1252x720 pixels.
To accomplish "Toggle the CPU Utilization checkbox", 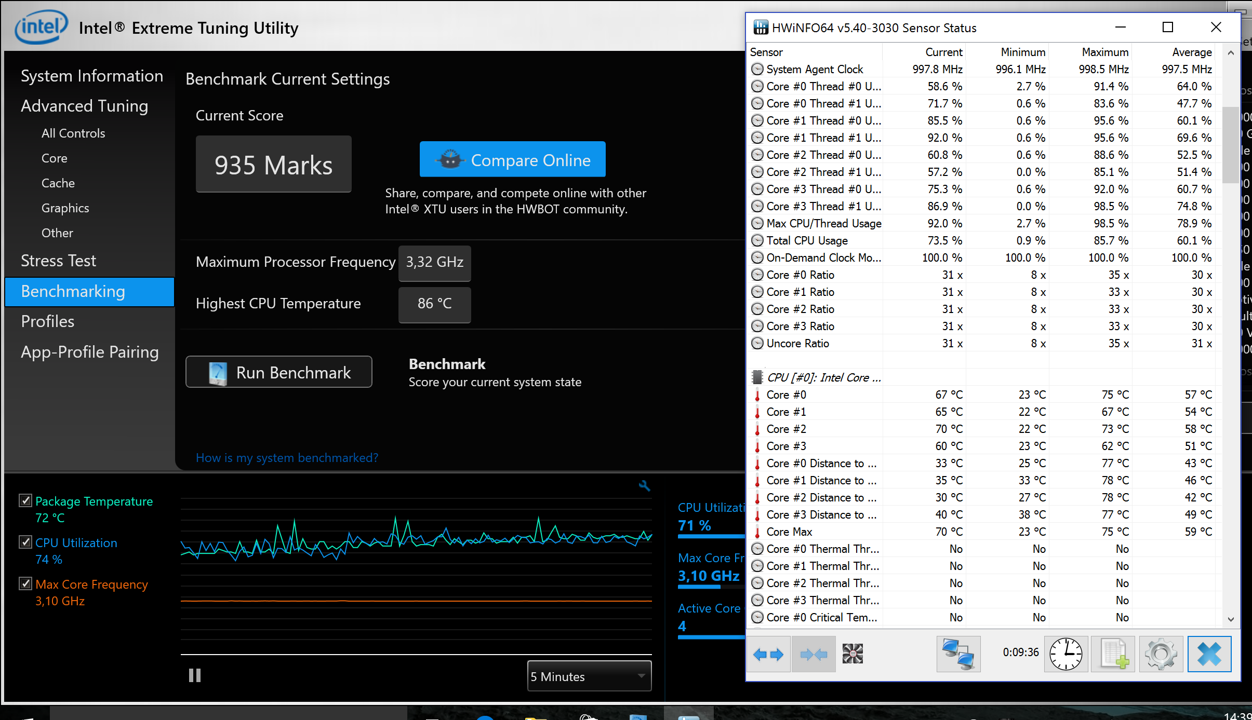I will pos(25,542).
